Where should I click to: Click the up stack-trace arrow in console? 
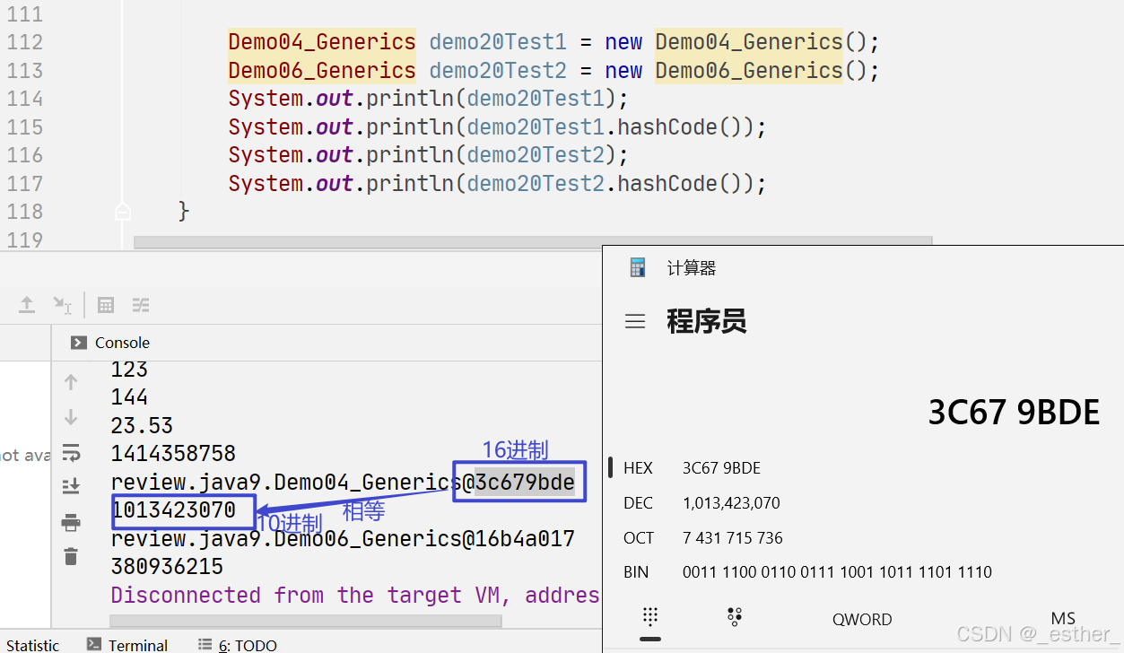tap(71, 382)
